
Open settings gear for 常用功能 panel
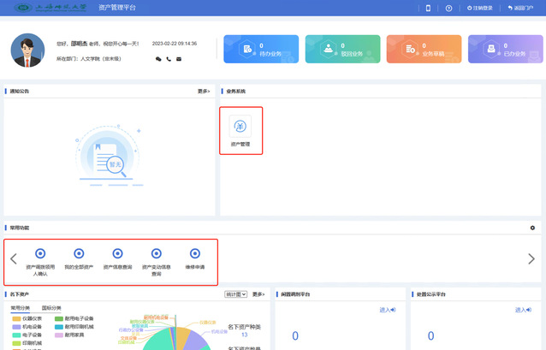pos(532,228)
